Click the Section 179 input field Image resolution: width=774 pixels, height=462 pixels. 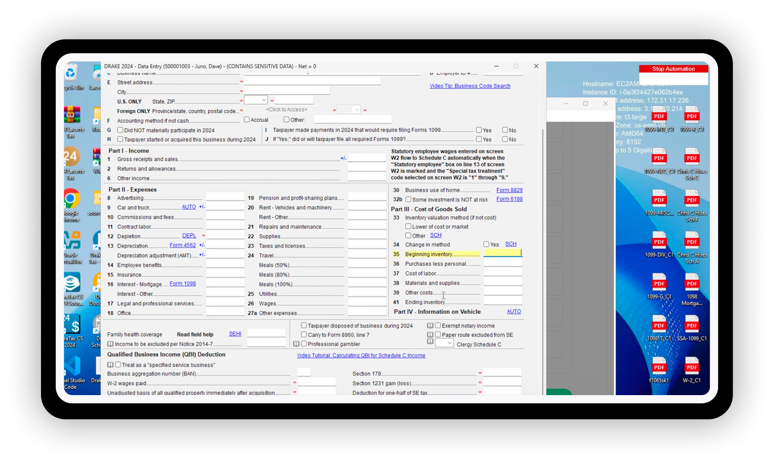(x=502, y=372)
